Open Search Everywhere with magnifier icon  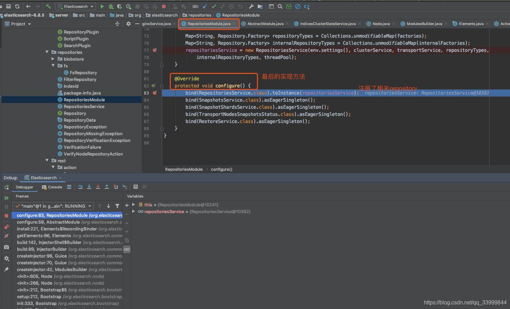pos(280,6)
